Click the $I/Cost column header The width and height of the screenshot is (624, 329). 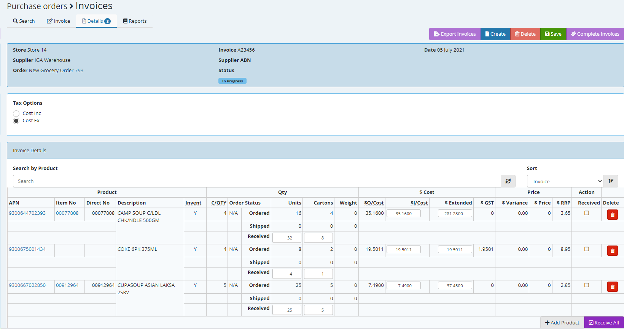click(x=419, y=203)
